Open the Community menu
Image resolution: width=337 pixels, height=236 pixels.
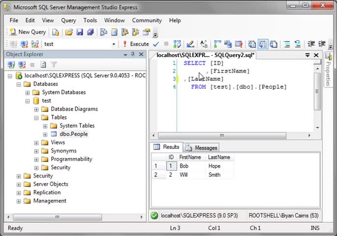[x=147, y=20]
